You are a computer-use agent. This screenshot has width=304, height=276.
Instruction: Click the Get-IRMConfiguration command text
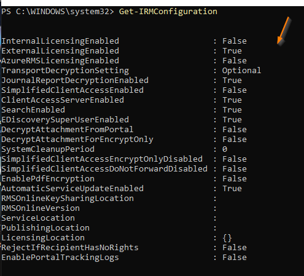pyautogui.click(x=168, y=12)
